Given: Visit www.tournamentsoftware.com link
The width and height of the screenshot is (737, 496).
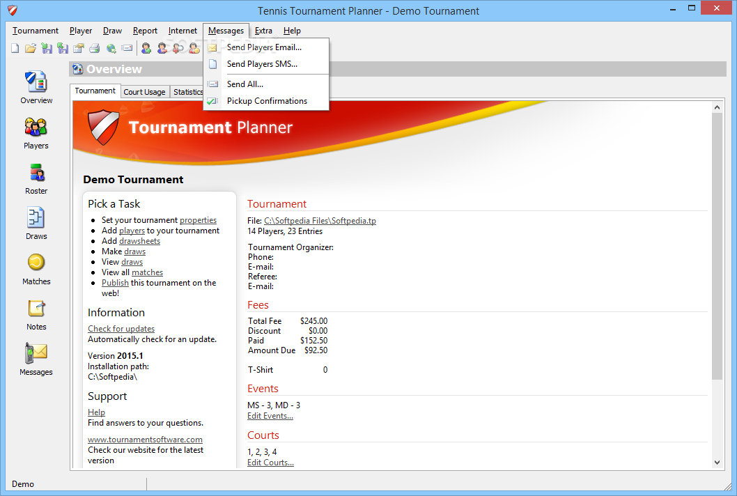Looking at the screenshot, I should tap(145, 440).
